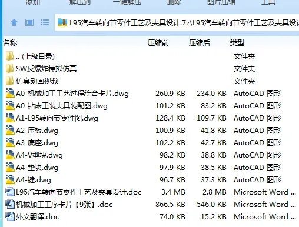The height and width of the screenshot is (227, 299).
Task: Click the 38.8 KB compressed size value
Action: point(214,155)
